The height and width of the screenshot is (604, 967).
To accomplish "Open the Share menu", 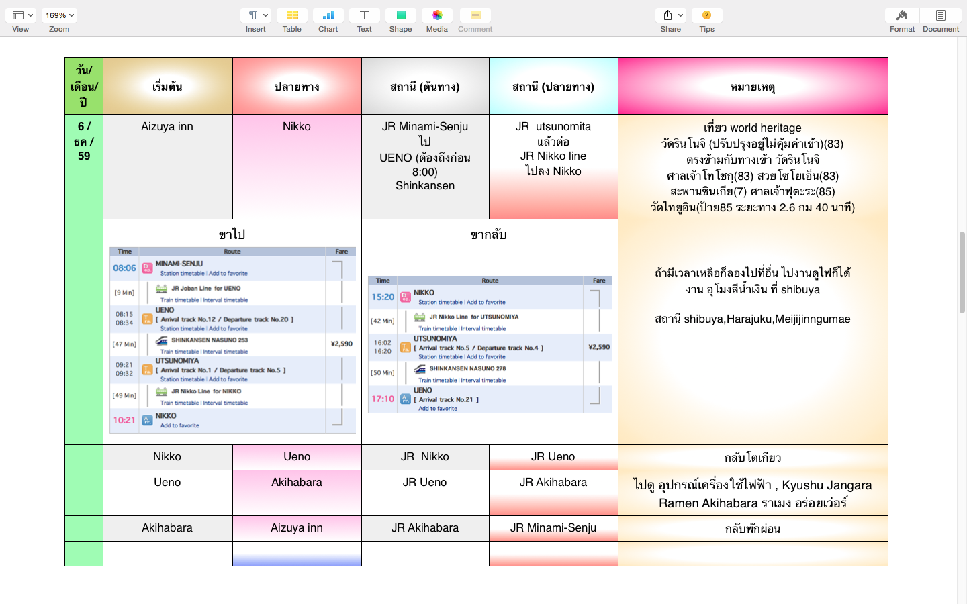I will point(671,15).
